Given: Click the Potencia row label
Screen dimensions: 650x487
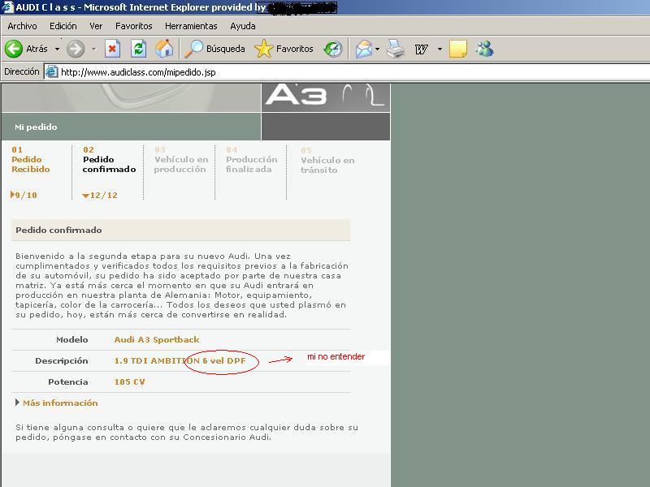Looking at the screenshot, I should coord(68,381).
